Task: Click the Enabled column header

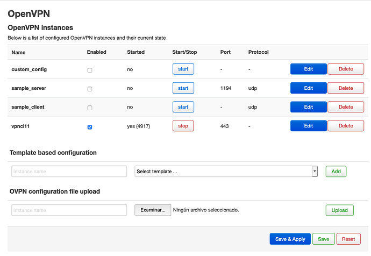Action: 97,52
